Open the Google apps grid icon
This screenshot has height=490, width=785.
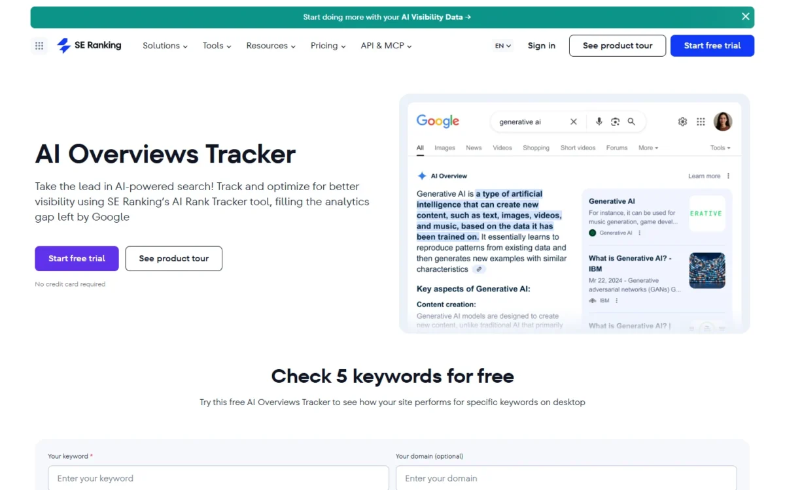coord(701,122)
